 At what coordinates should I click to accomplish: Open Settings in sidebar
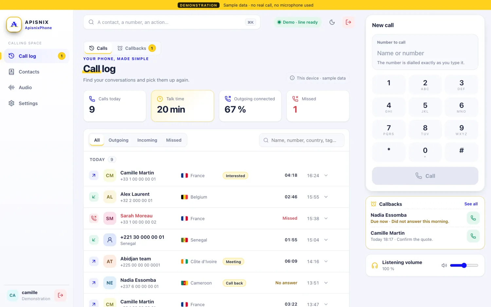point(37,103)
